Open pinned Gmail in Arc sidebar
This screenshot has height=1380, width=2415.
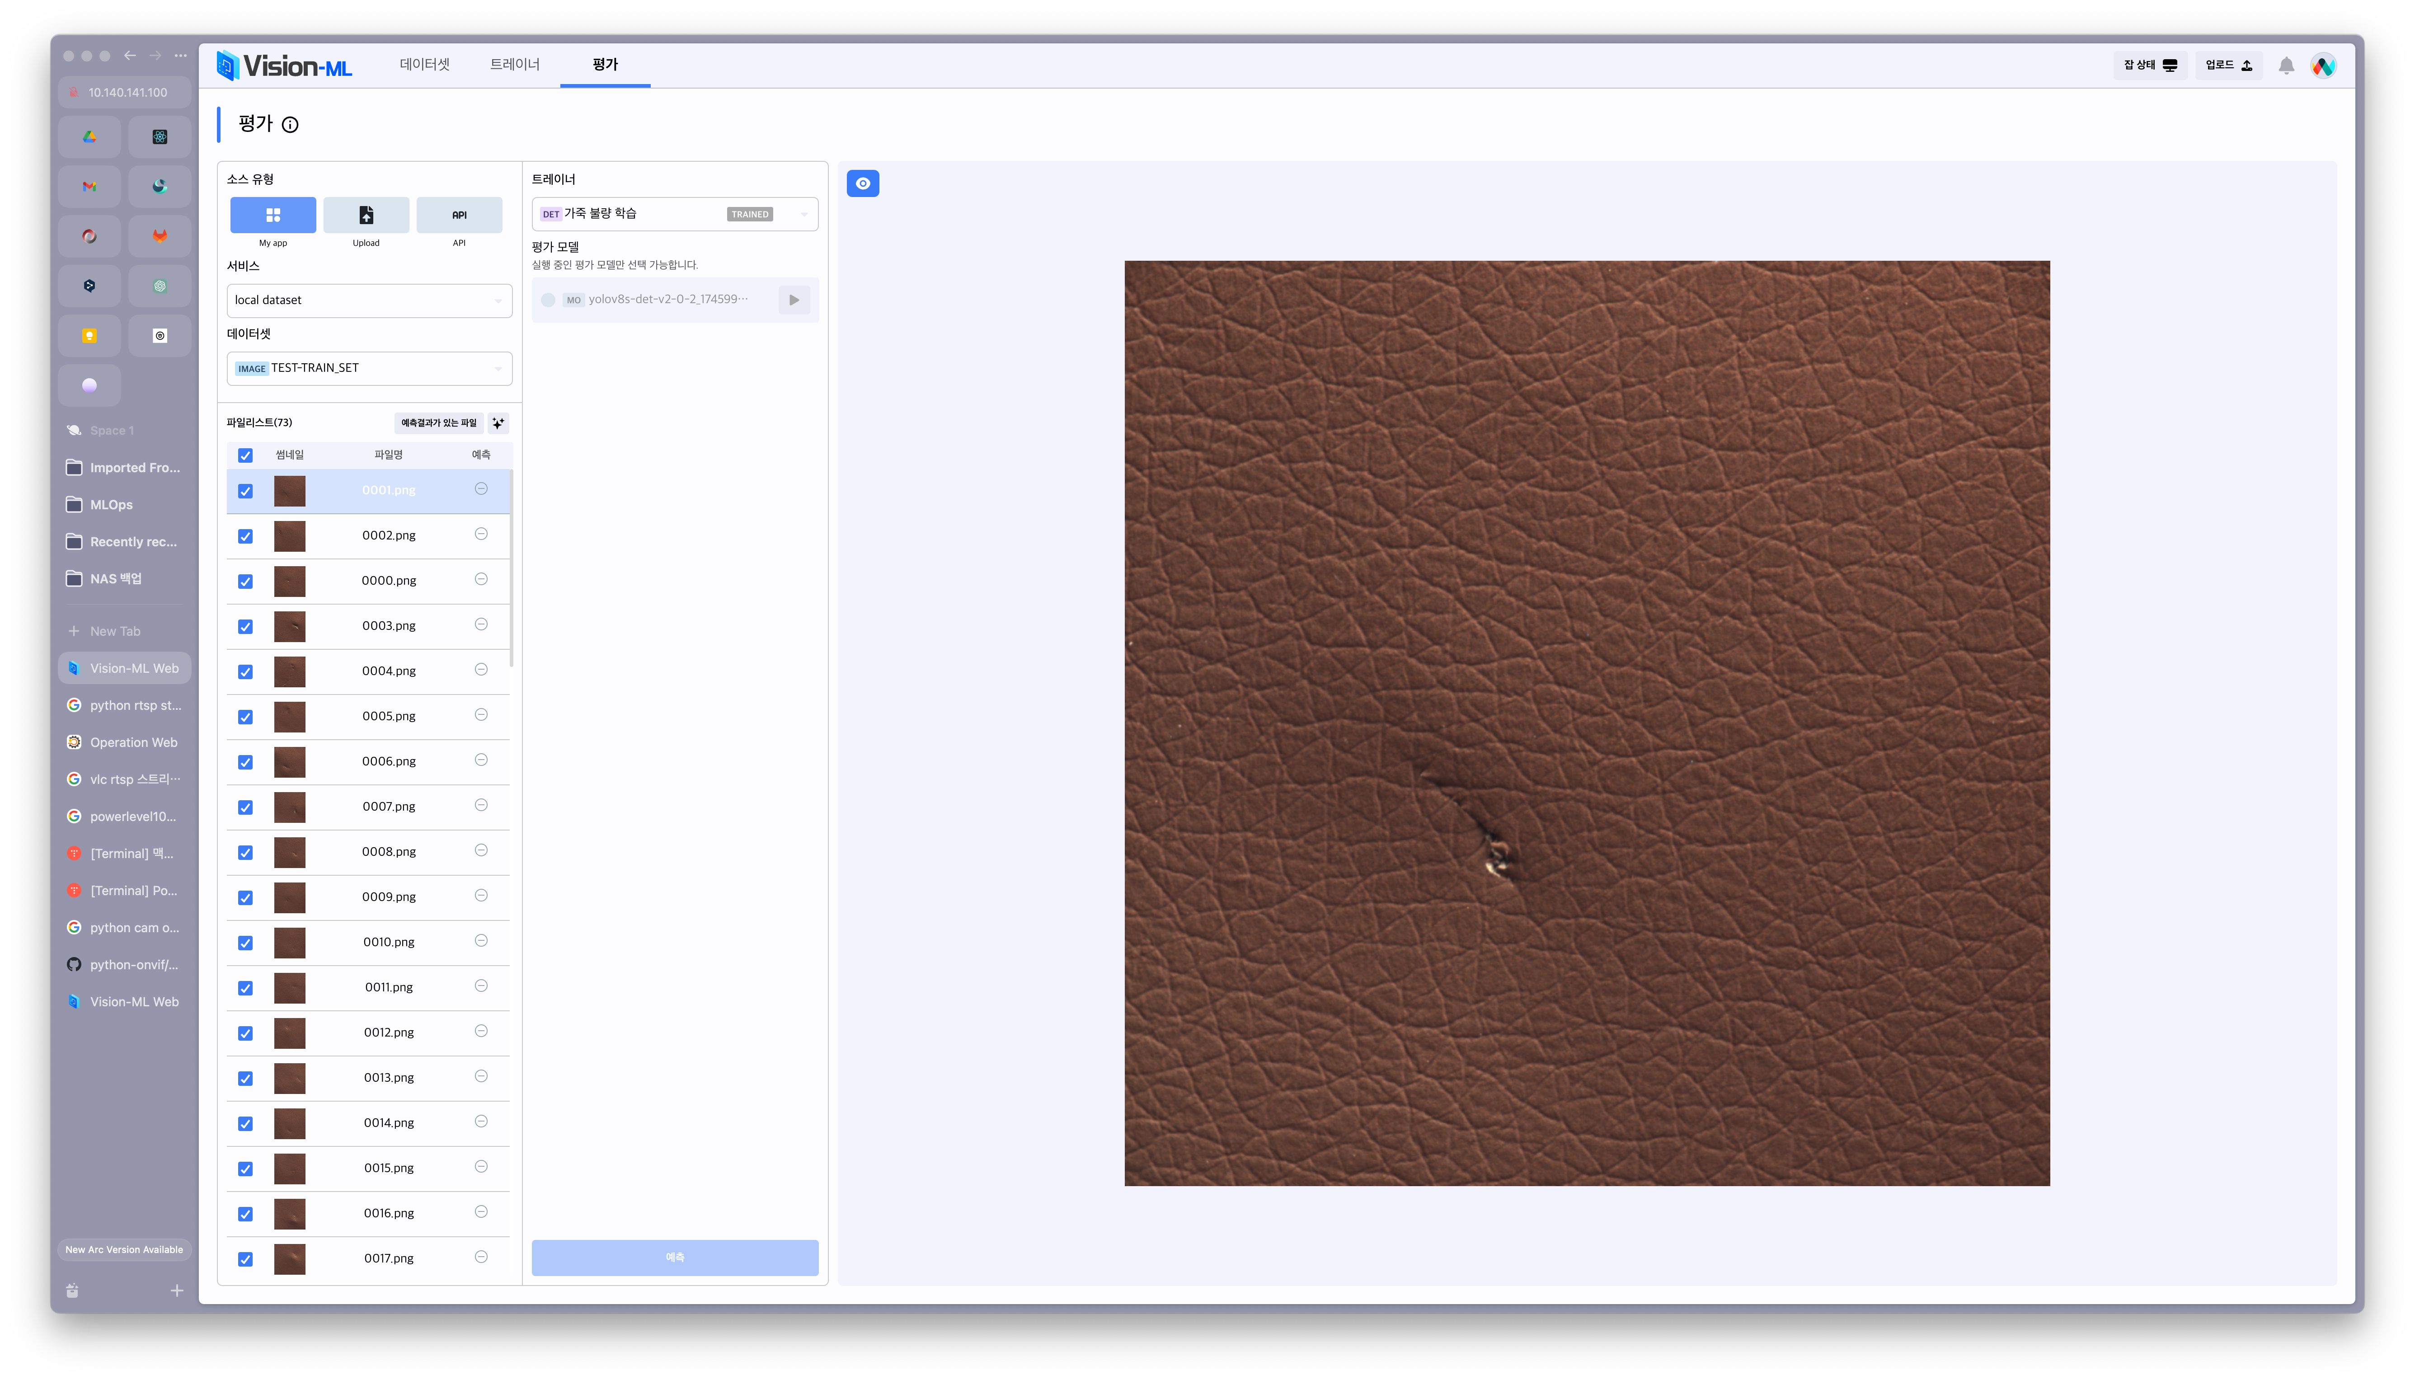tap(89, 187)
